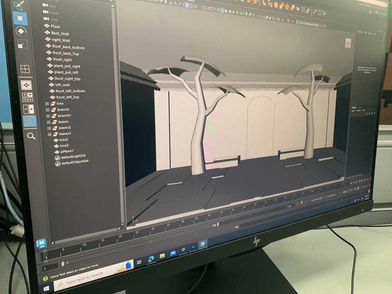Expand the branch1 group in Outliner

click(48, 116)
